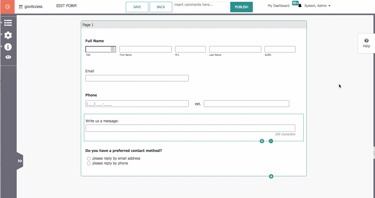375x198 pixels.
Task: Open the Help panel question mark icon
Action: tap(366, 40)
